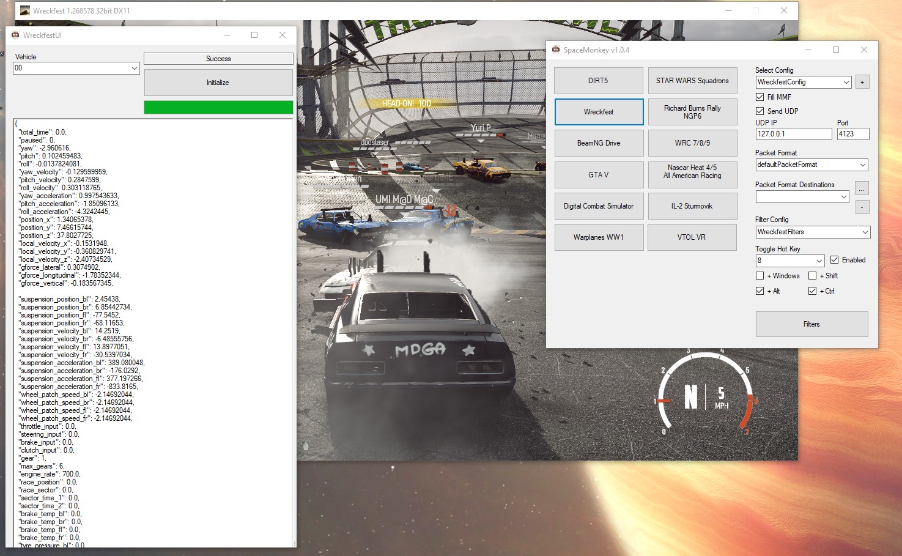
Task: Remove packet destination with minus button
Action: coord(862,207)
